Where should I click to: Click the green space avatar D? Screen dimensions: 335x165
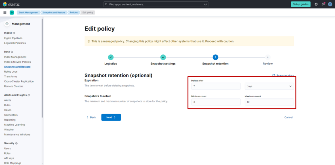pos(12,12)
